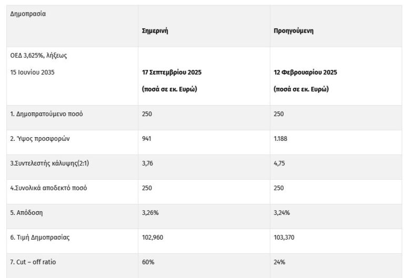The height and width of the screenshot is (278, 404).
Task: Click the 941 bids value
Action: [148, 139]
